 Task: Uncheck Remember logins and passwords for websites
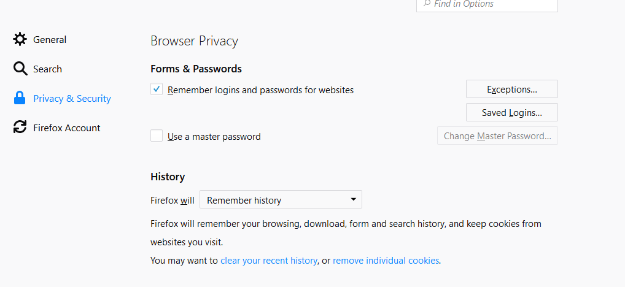pos(157,90)
